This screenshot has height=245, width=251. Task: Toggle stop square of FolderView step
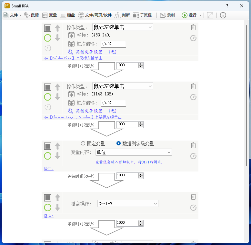(x=48, y=28)
